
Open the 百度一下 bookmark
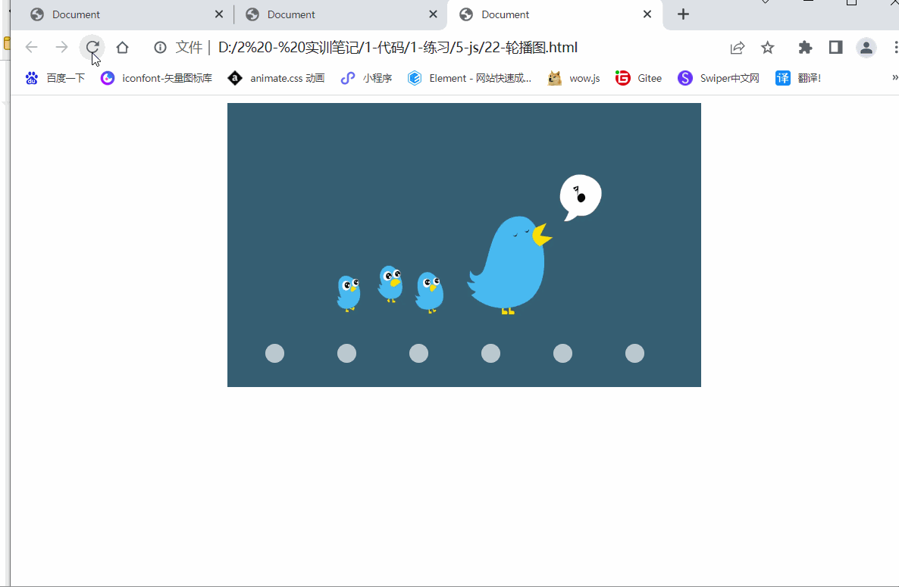pyautogui.click(x=55, y=79)
